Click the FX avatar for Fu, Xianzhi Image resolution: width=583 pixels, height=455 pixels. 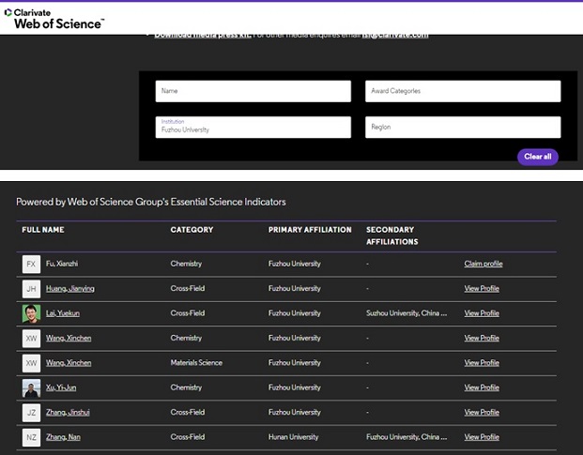click(31, 265)
